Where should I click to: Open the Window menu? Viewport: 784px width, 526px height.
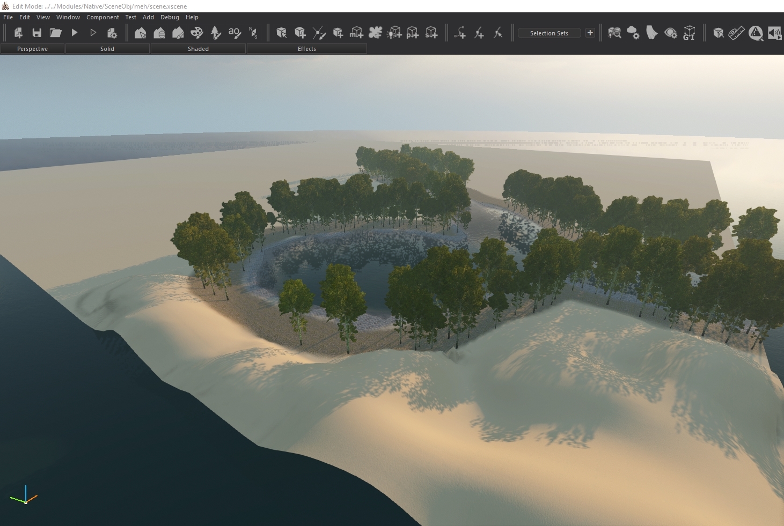tap(68, 17)
